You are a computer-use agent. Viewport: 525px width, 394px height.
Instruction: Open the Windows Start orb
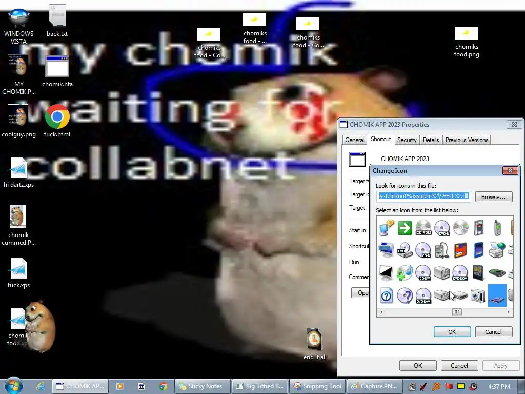pyautogui.click(x=13, y=386)
